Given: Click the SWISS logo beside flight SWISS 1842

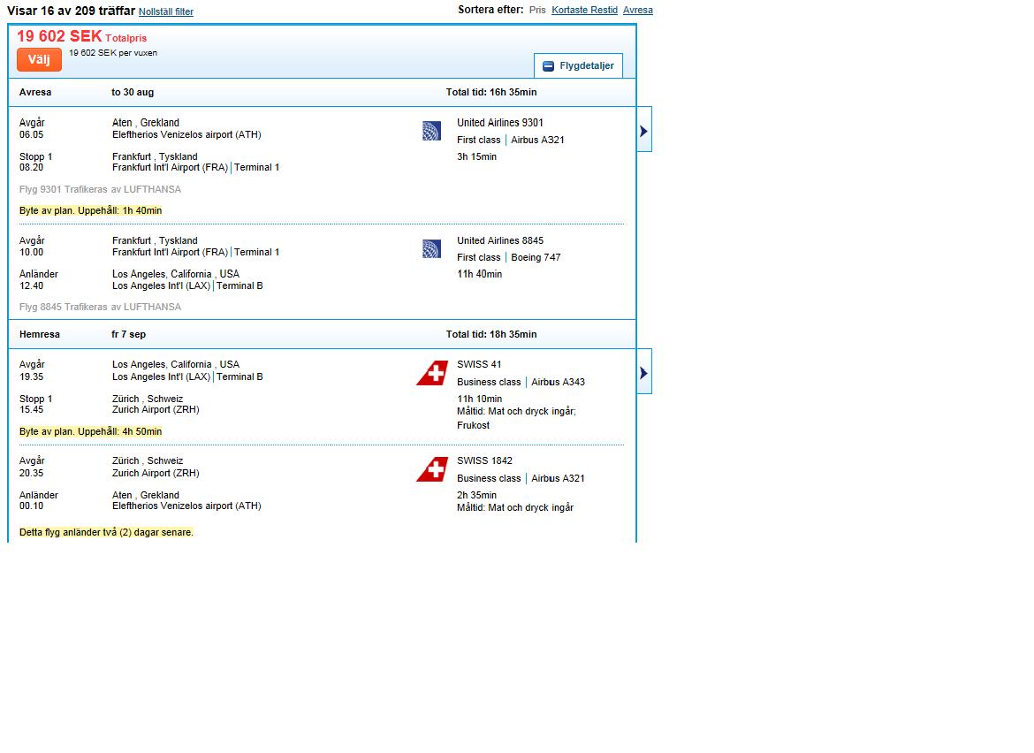Looking at the screenshot, I should [432, 469].
